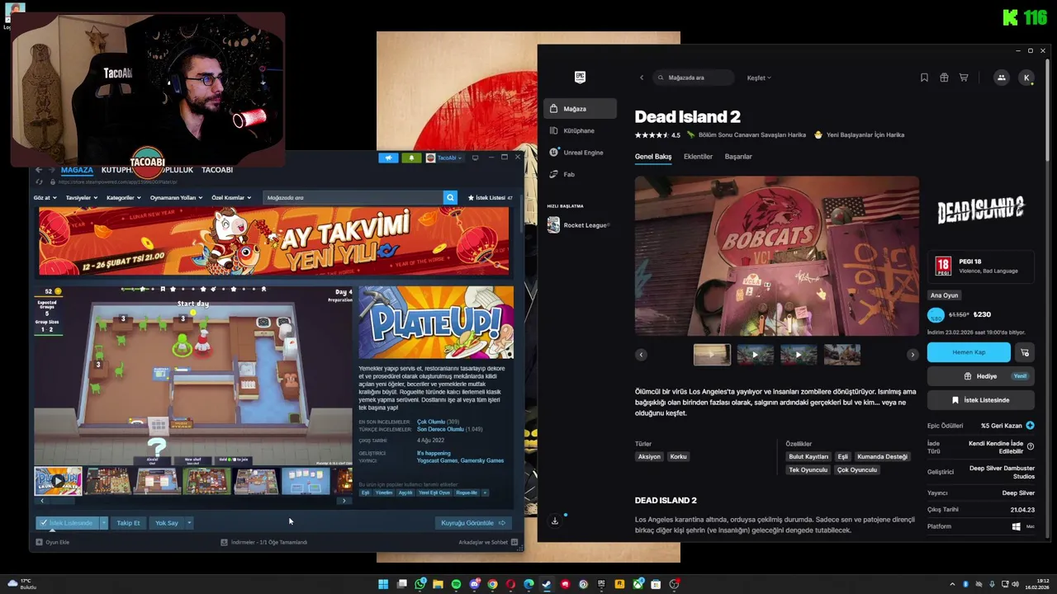Expand the Tavsiyeler dropdown in Steam
1057x594 pixels.
[x=82, y=198]
